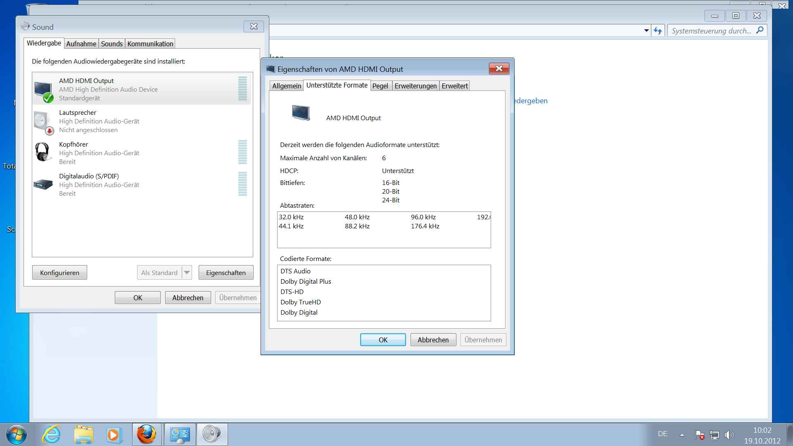Select the Wiedergabe tab

44,43
